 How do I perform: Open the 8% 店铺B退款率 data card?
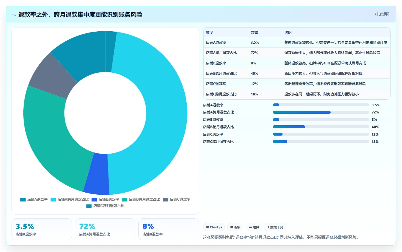(x=168, y=229)
